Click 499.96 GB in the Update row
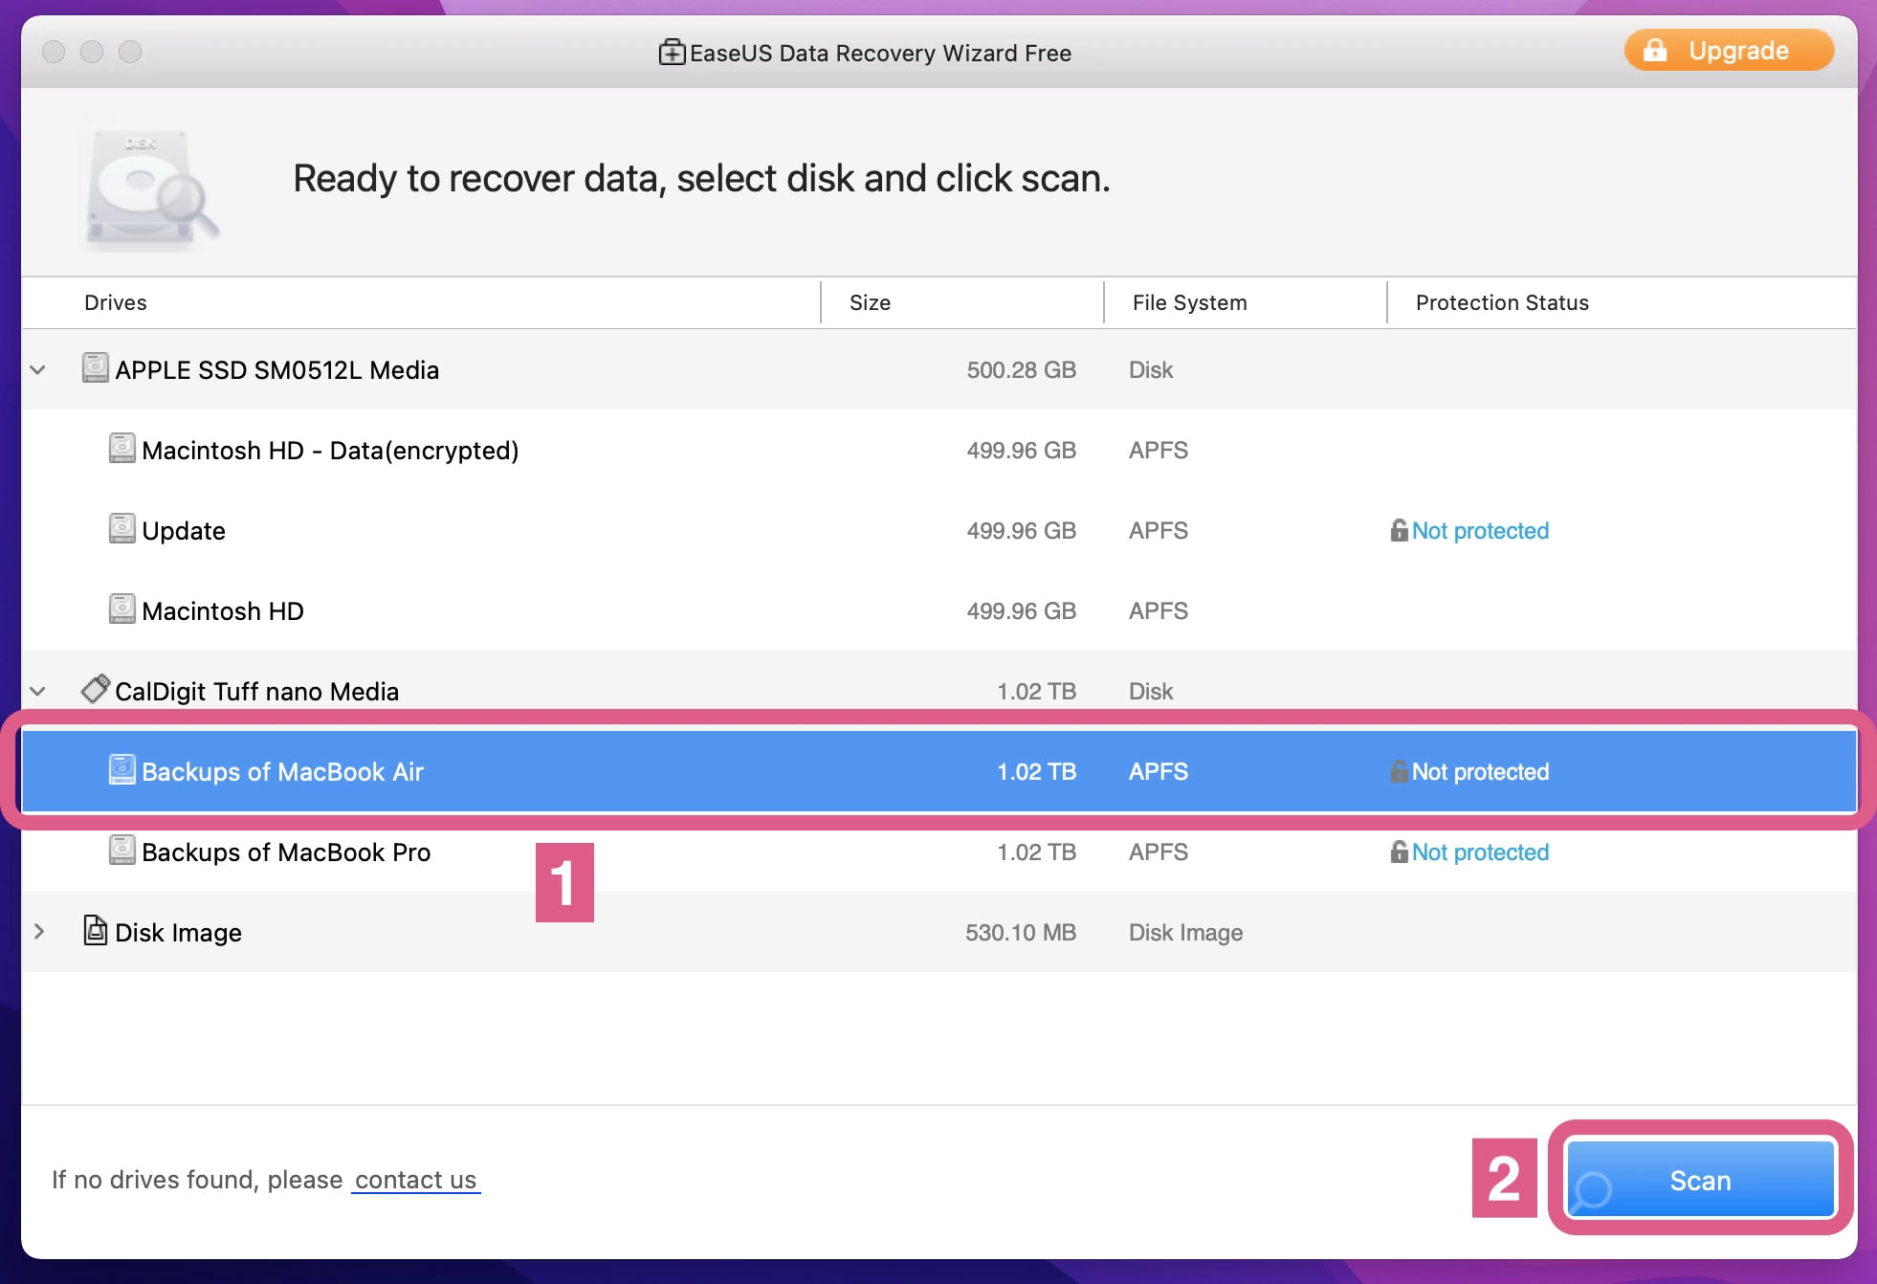Image resolution: width=1877 pixels, height=1284 pixels. 1021,531
